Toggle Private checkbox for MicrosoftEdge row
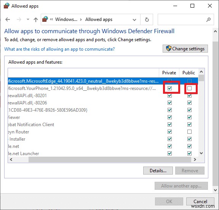 coord(170,81)
